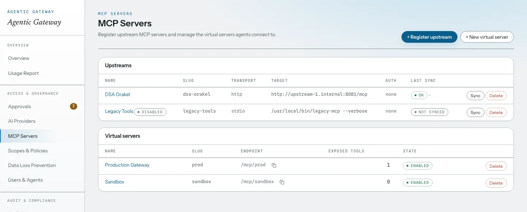Select MCP Servers in the sidebar

click(x=42, y=136)
